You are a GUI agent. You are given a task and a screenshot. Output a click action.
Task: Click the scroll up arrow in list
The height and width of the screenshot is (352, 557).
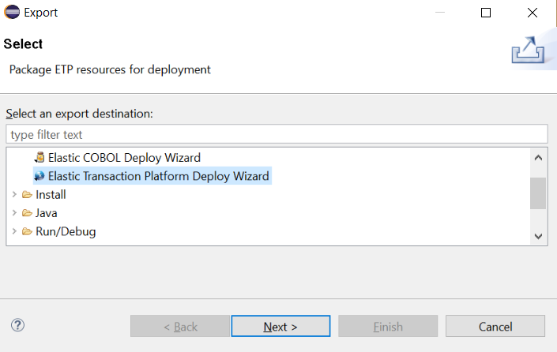pyautogui.click(x=538, y=158)
